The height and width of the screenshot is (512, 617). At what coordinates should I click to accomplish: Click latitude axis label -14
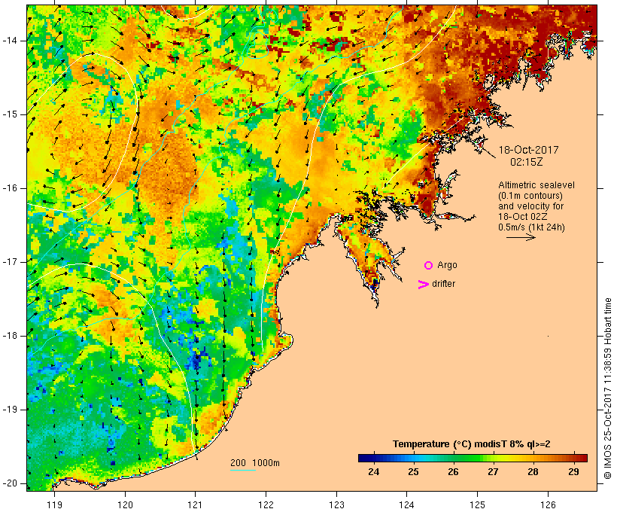(10, 41)
